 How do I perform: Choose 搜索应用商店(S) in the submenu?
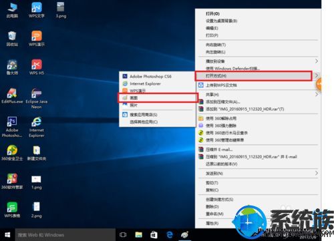click(x=158, y=115)
